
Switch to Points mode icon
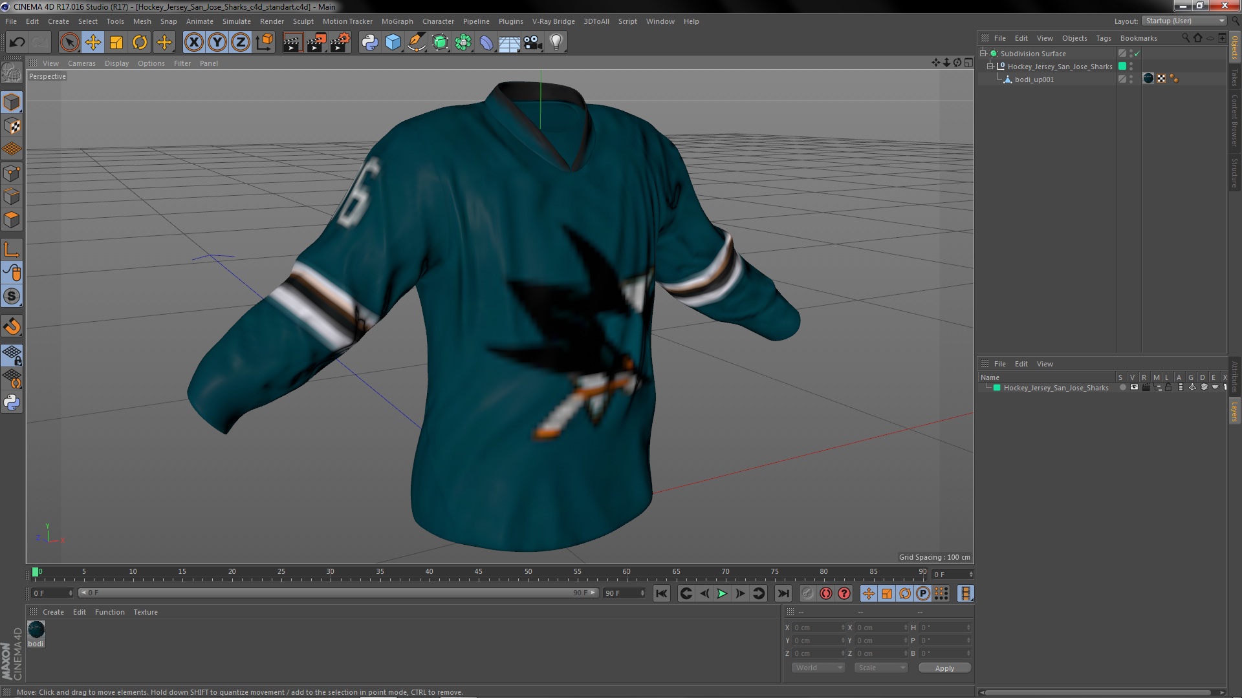click(x=12, y=173)
